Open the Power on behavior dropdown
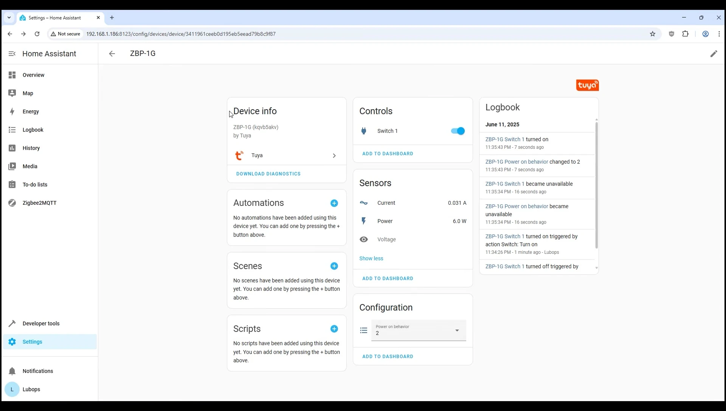 pos(419,331)
